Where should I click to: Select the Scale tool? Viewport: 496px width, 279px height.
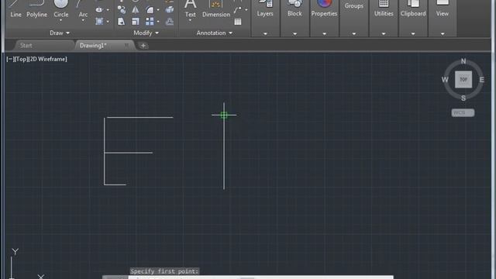[136, 21]
